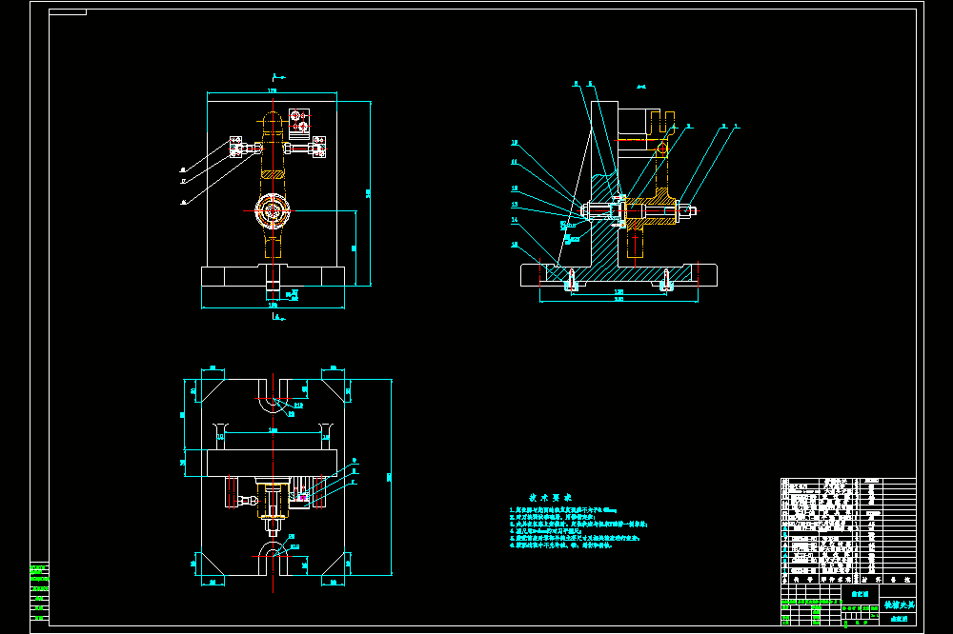
Task: Click the green revision block on left margin
Action: pos(39,592)
